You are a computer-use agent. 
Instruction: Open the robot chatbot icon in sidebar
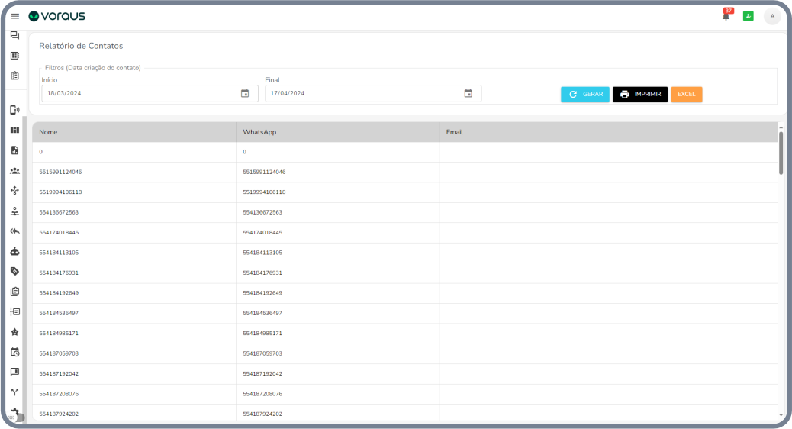pyautogui.click(x=14, y=251)
